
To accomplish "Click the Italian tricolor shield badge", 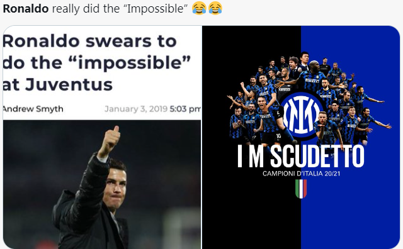I will 301,189.
